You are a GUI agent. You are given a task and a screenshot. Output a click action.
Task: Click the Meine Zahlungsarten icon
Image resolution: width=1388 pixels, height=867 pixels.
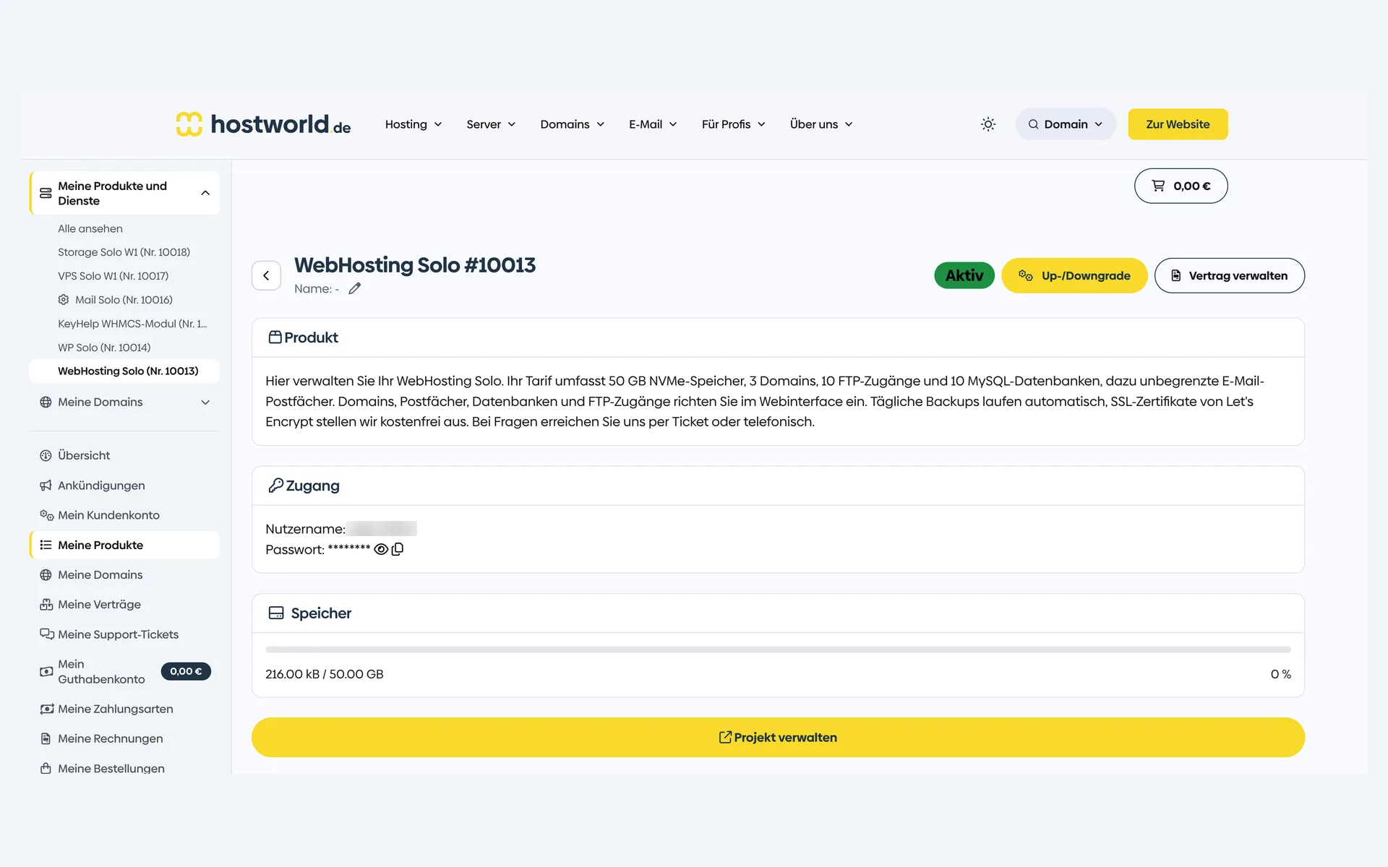click(47, 709)
